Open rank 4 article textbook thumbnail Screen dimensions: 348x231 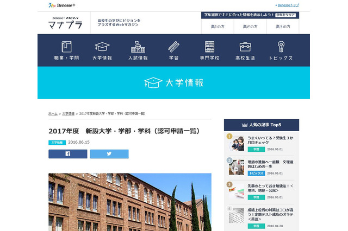(237, 215)
